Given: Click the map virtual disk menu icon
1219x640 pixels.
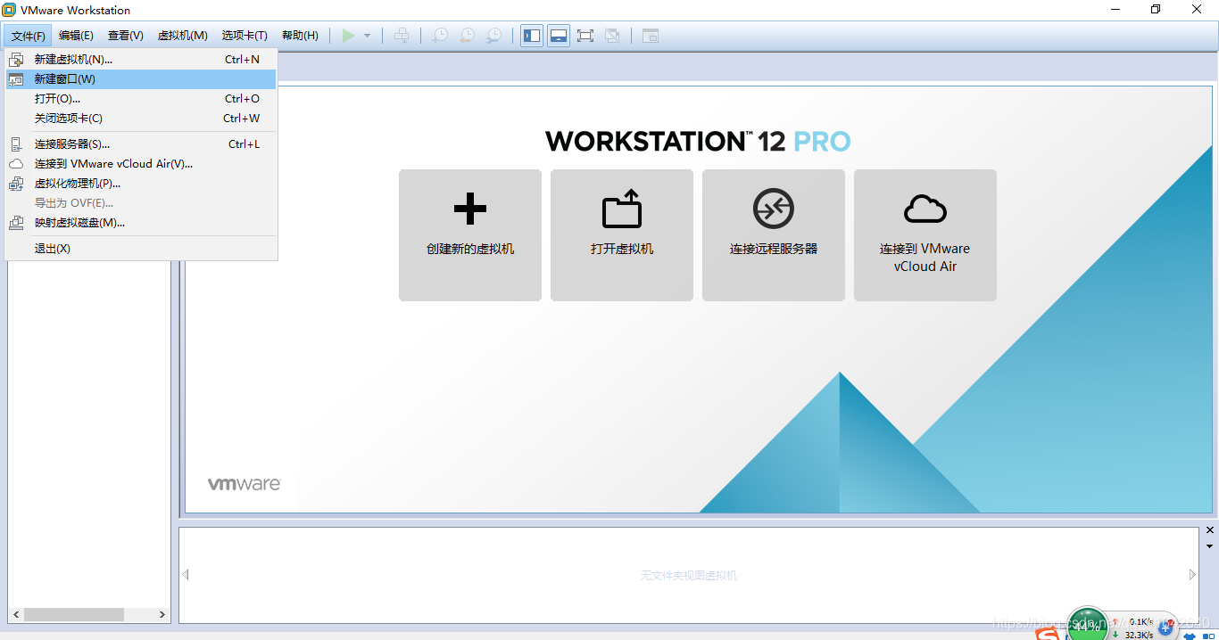Looking at the screenshot, I should coord(16,223).
